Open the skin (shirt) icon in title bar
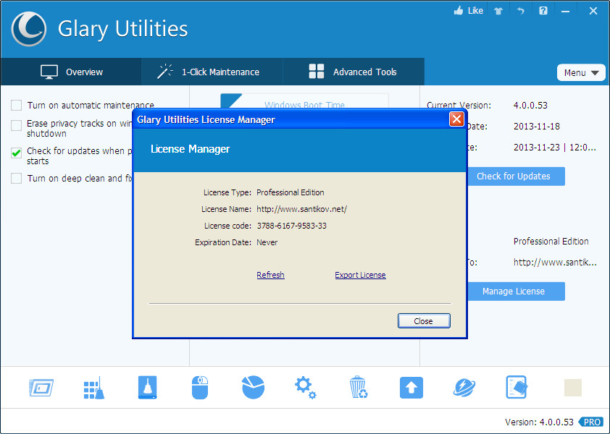Image resolution: width=610 pixels, height=434 pixels. pos(498,11)
